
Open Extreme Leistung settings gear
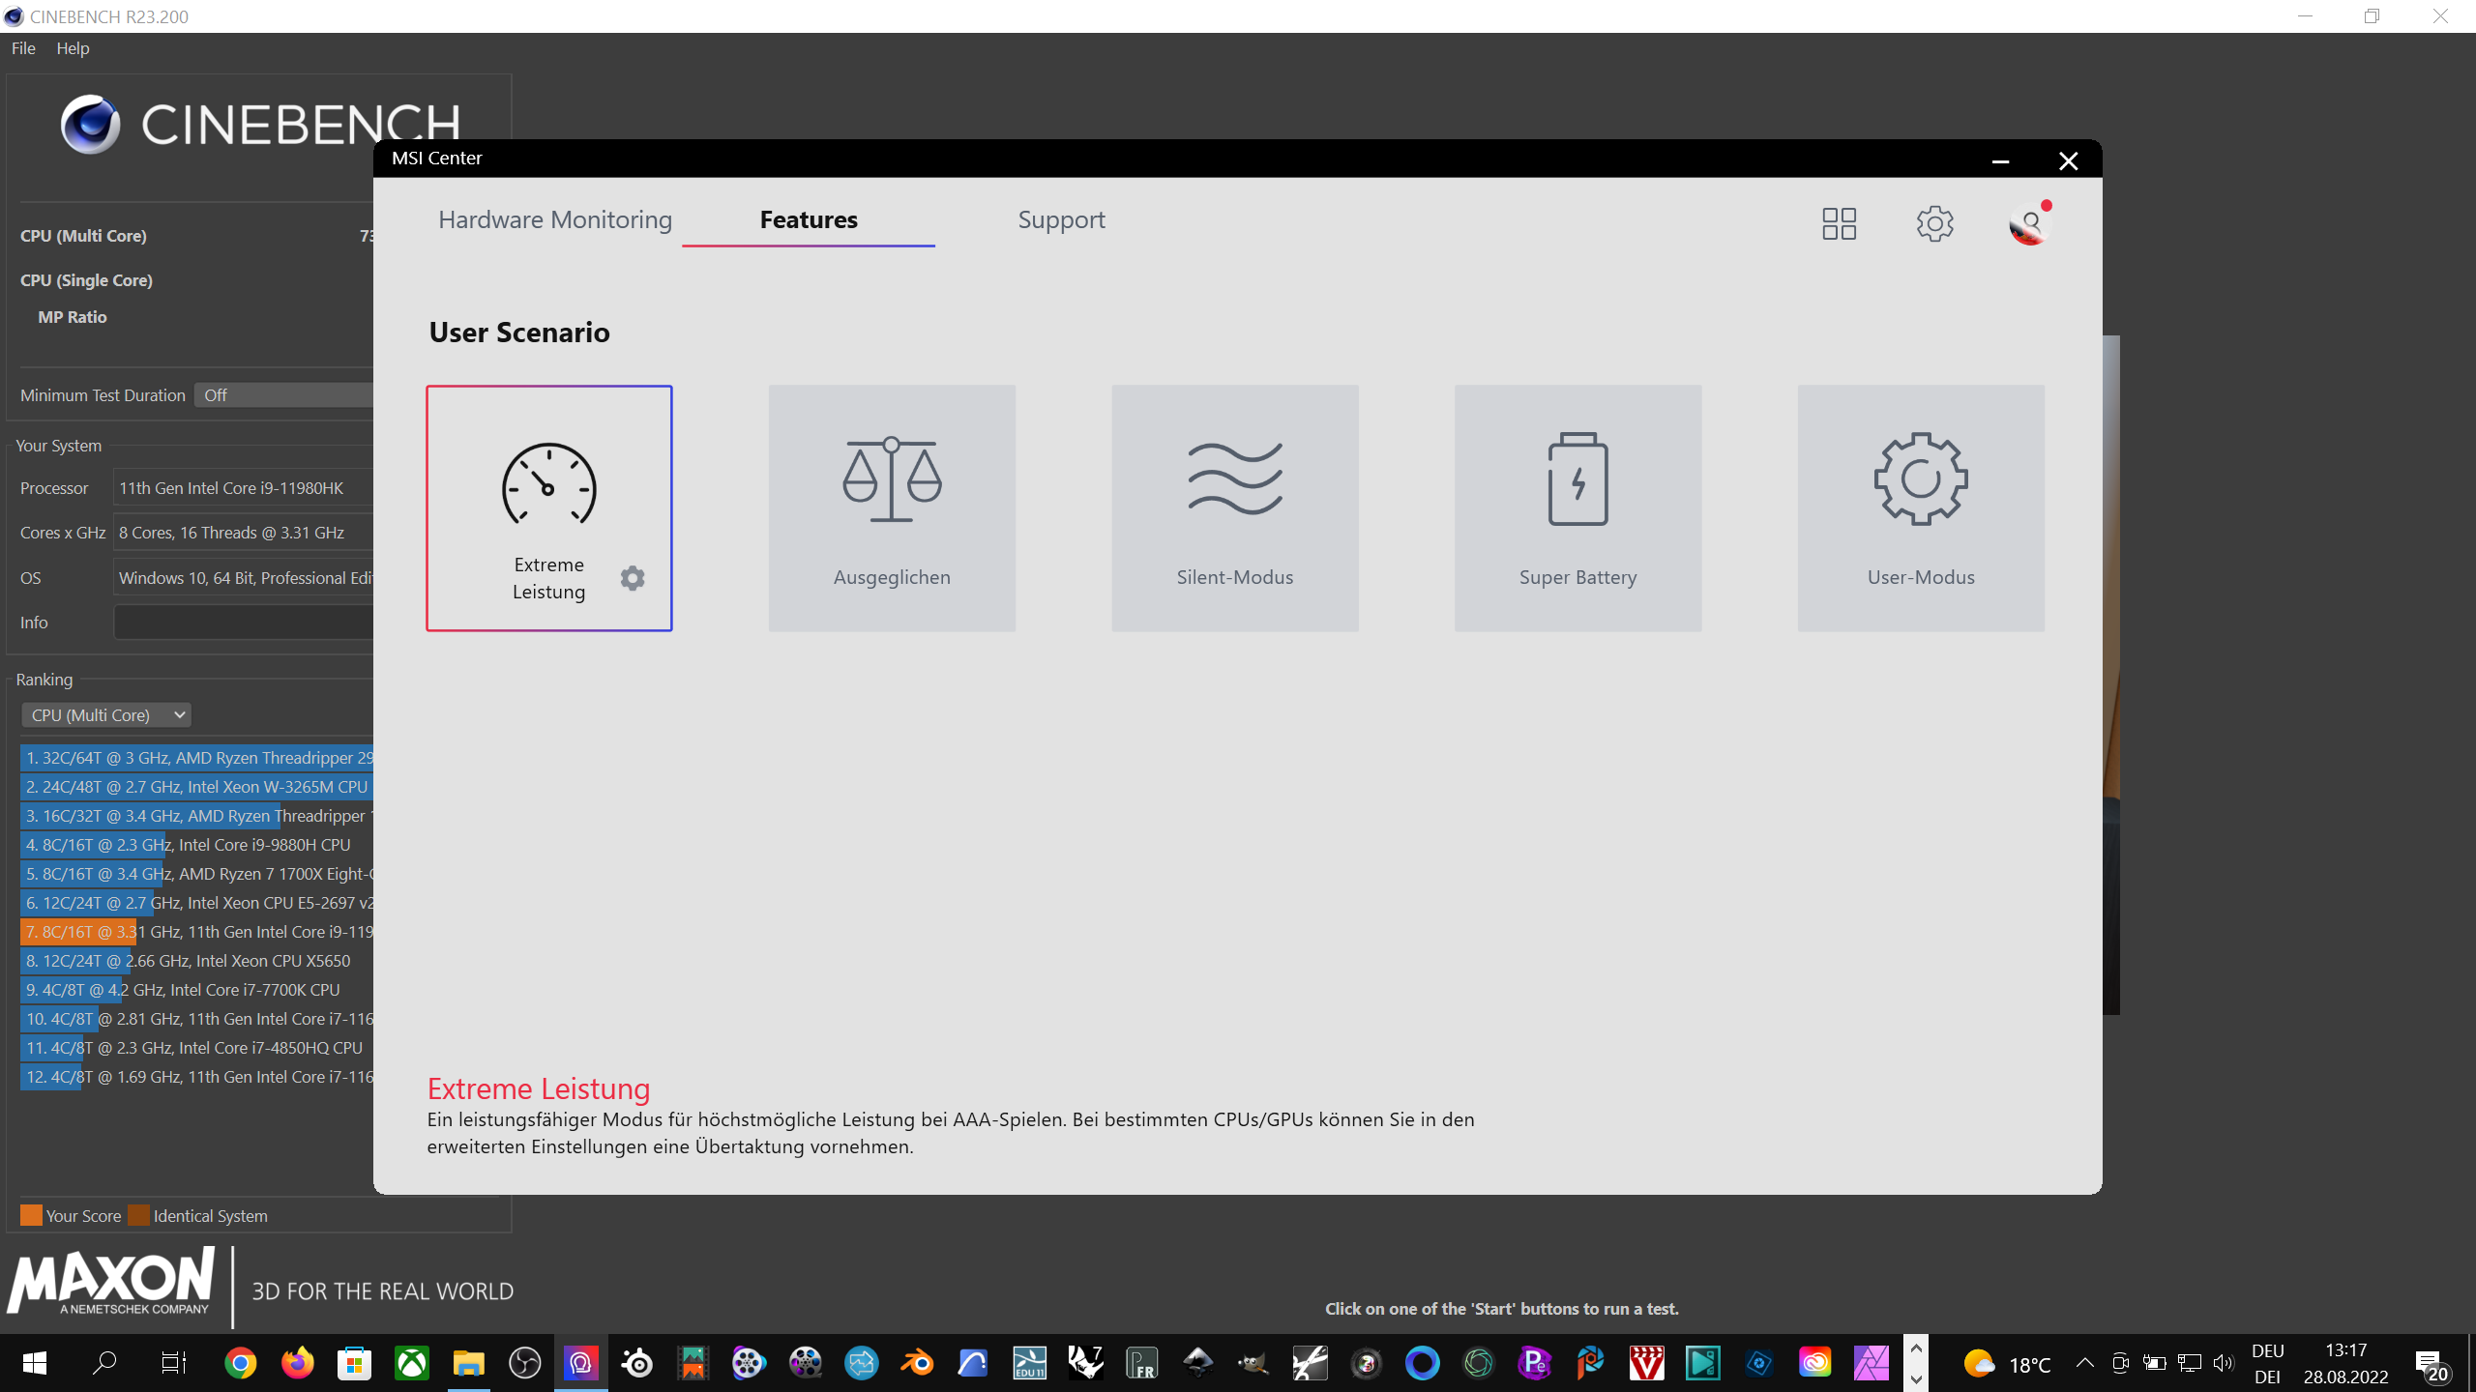(x=633, y=578)
